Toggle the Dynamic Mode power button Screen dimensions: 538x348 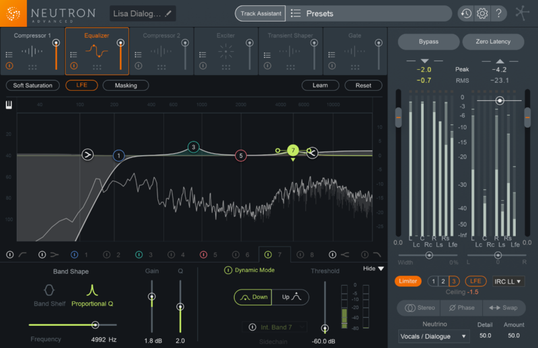pyautogui.click(x=228, y=271)
